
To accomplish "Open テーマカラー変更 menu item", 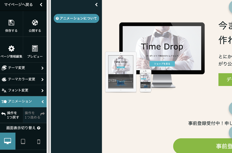I will coord(21,79).
